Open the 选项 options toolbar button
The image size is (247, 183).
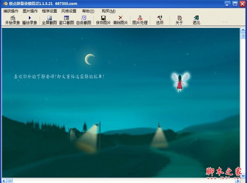click(159, 20)
